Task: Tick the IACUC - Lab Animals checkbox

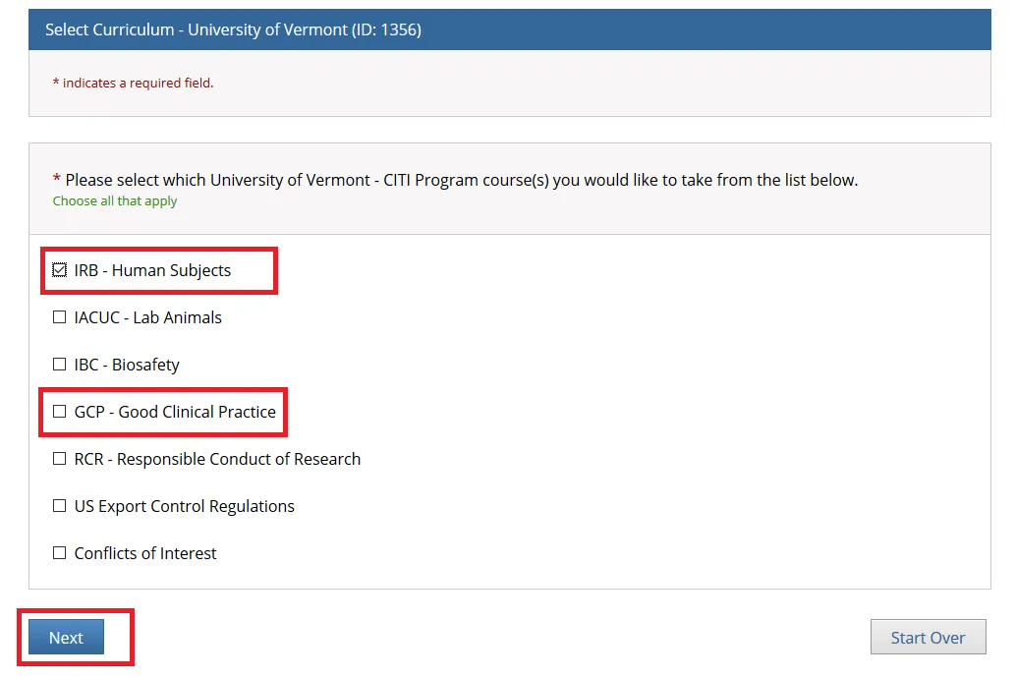Action: [60, 317]
